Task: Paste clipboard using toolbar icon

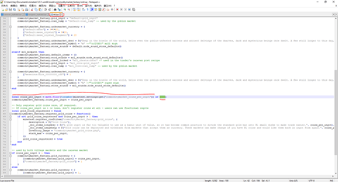Action: click(40, 10)
